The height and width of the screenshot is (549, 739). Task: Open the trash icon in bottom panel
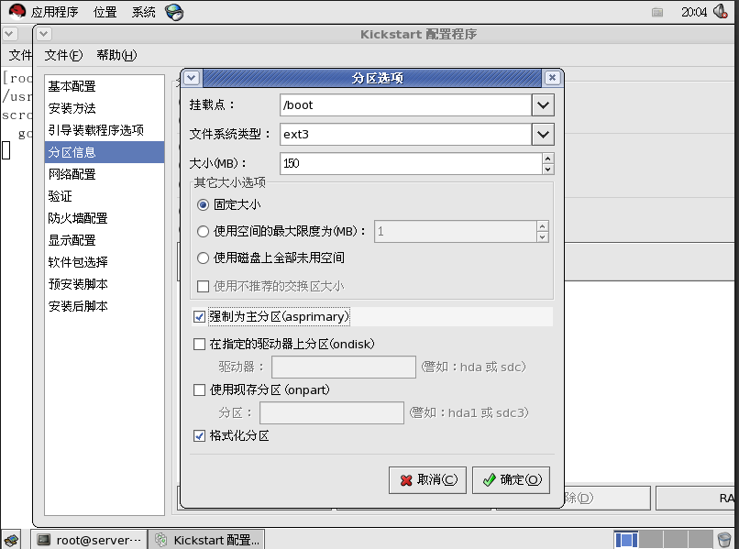tap(724, 539)
